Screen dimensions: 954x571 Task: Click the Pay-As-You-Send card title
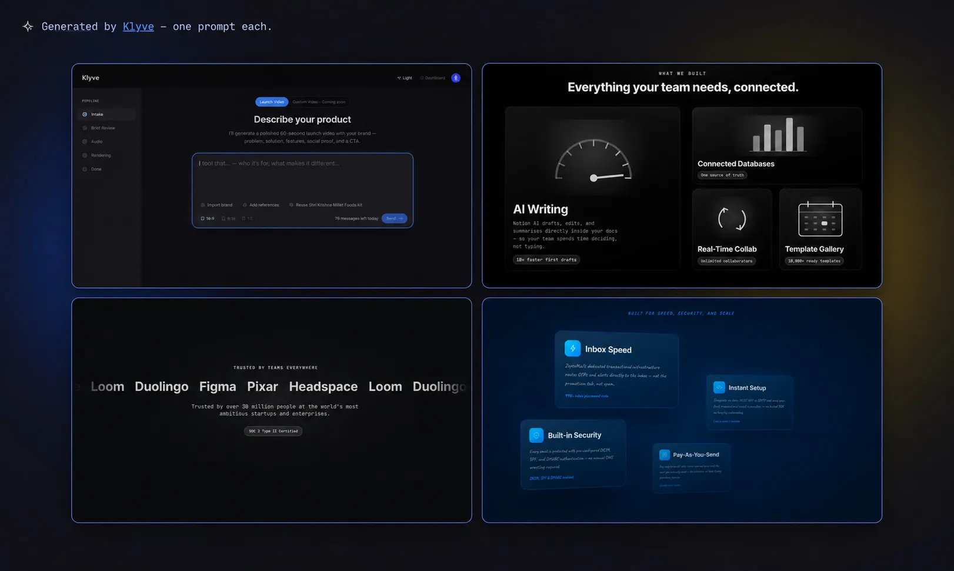point(696,455)
